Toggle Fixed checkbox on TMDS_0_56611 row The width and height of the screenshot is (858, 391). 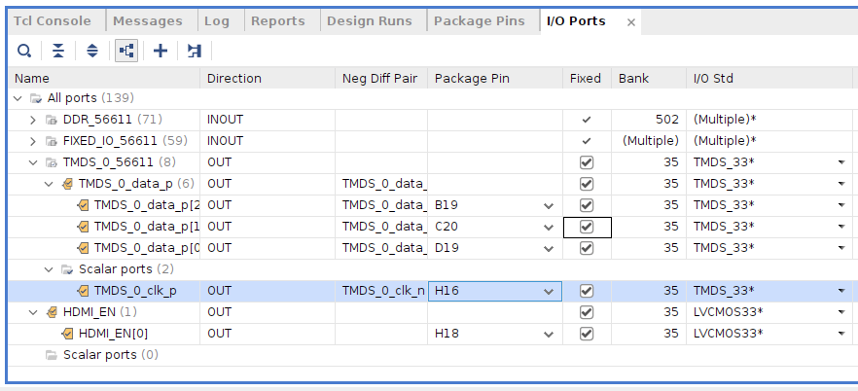coord(586,162)
